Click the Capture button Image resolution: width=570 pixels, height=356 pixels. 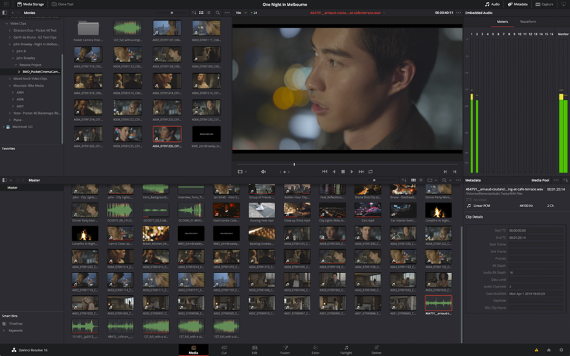point(545,4)
